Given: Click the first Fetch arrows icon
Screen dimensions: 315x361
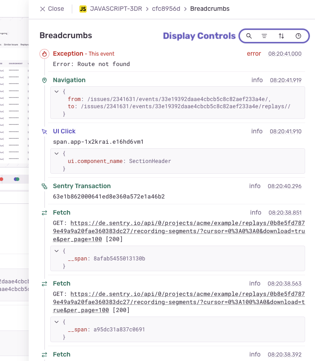Looking at the screenshot, I should pos(44,213).
